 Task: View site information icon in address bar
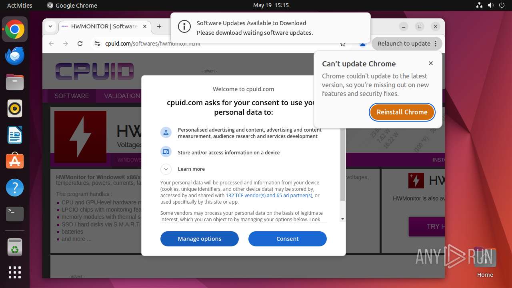97,44
